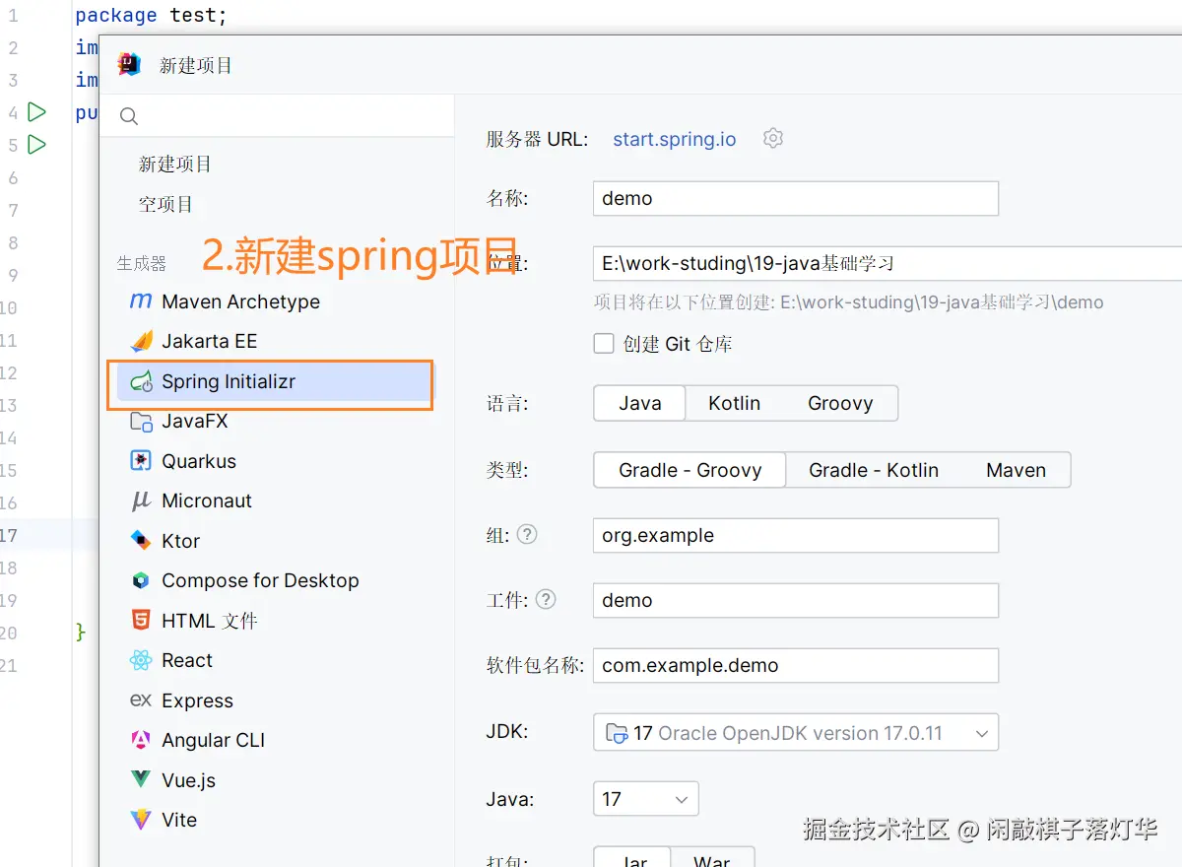This screenshot has width=1182, height=867.
Task: Click the Maven Archetype icon
Action: coord(141,301)
